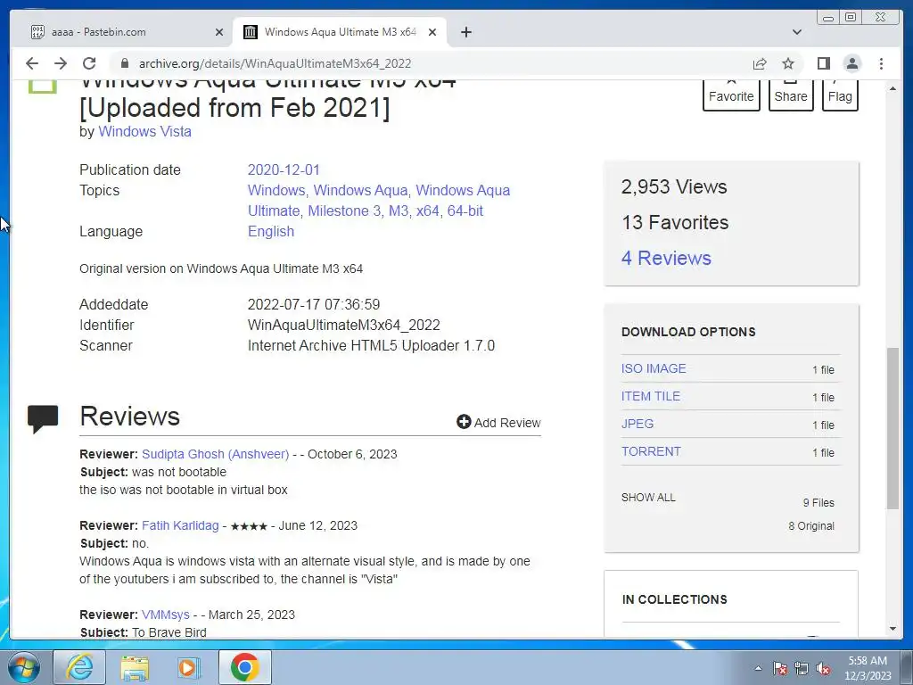
Task: Open the Action Center flag icon
Action: 779,668
